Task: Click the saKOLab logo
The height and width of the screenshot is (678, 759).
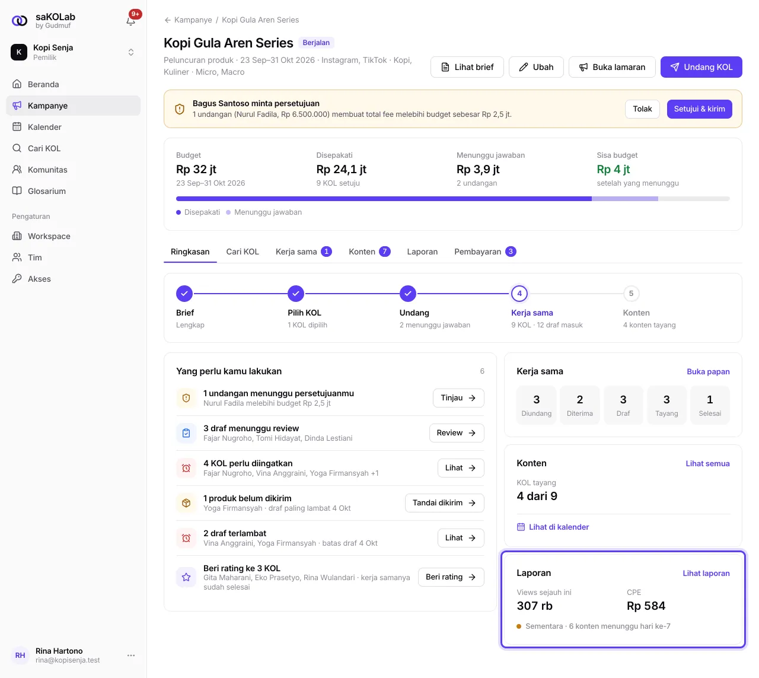Action: (20, 21)
